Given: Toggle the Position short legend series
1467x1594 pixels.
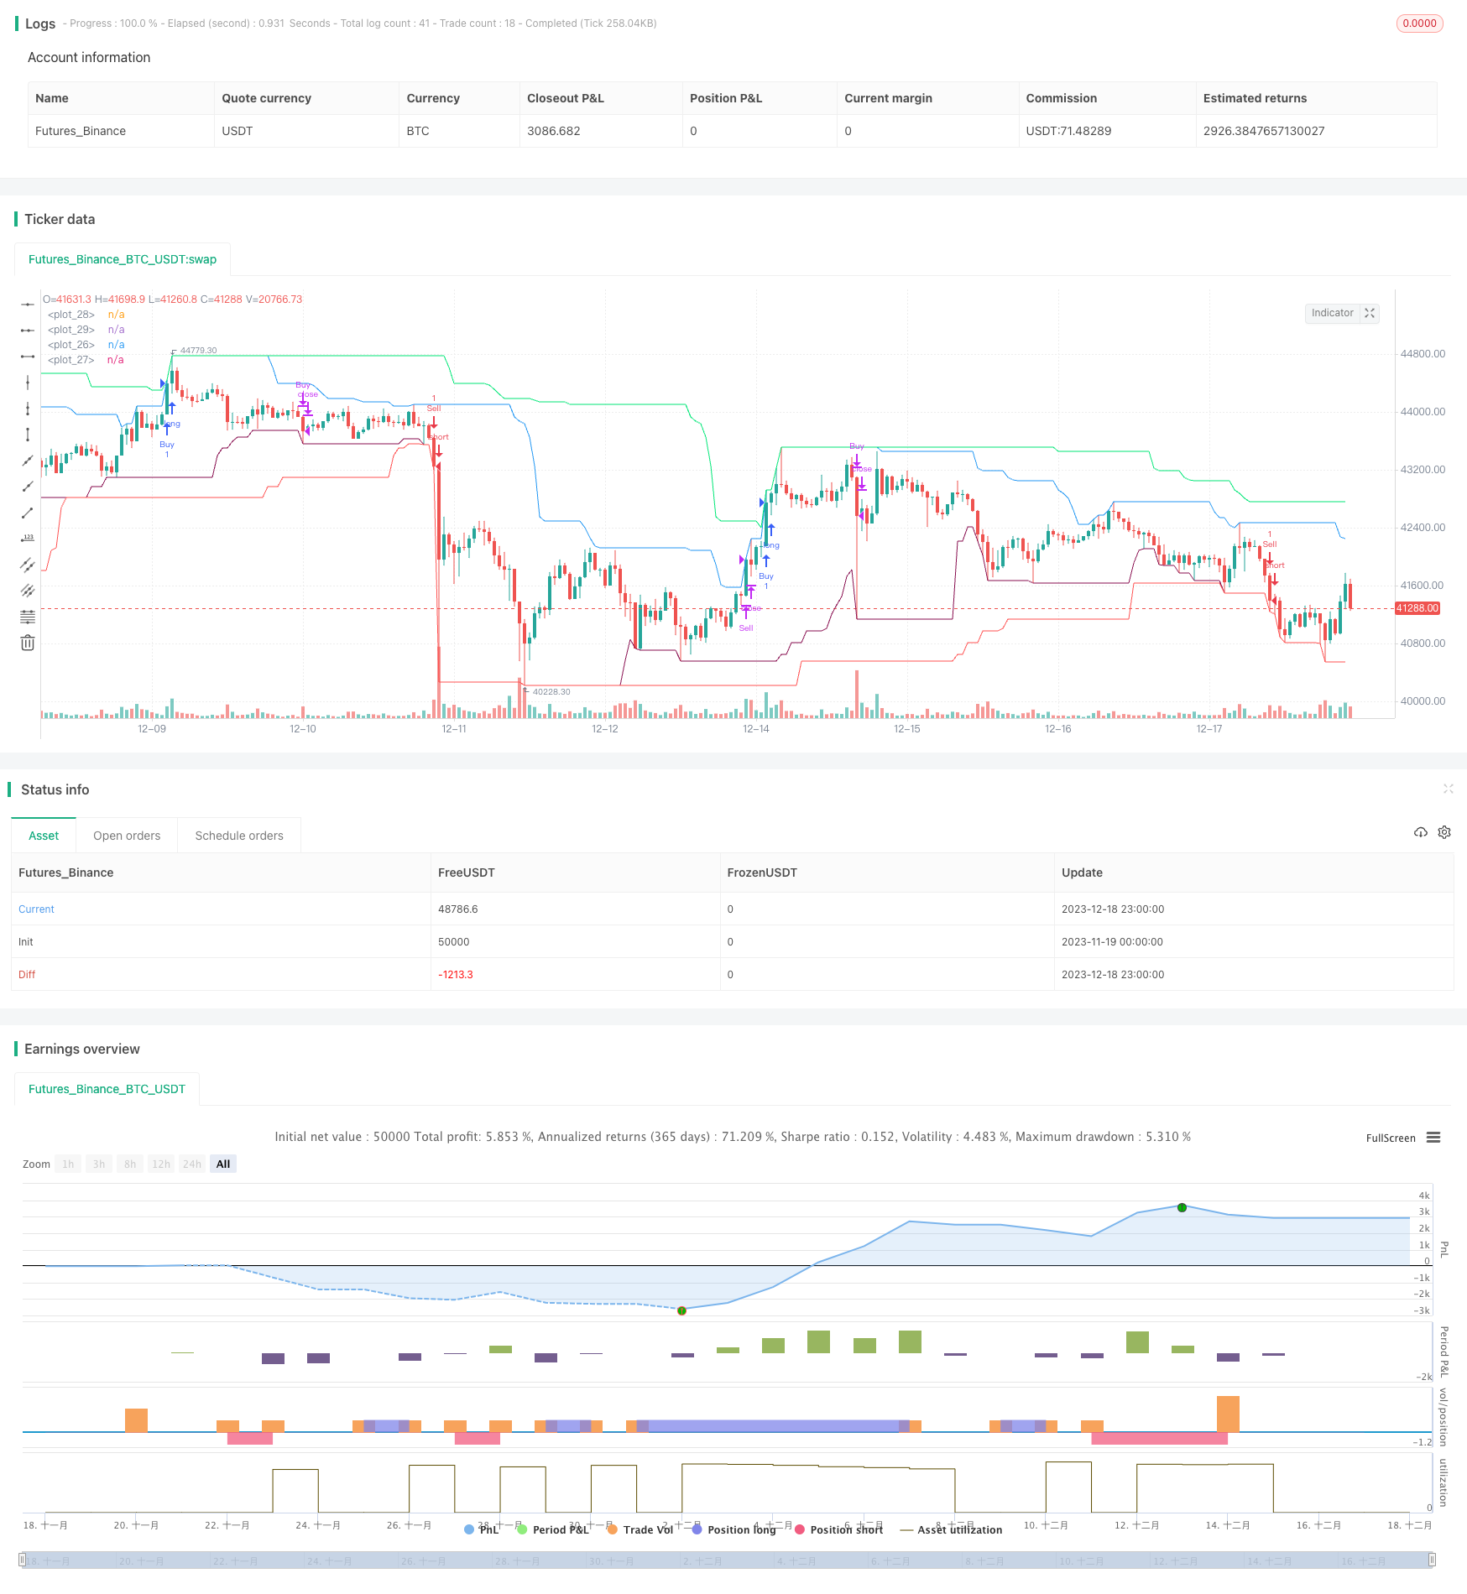Looking at the screenshot, I should tap(838, 1529).
